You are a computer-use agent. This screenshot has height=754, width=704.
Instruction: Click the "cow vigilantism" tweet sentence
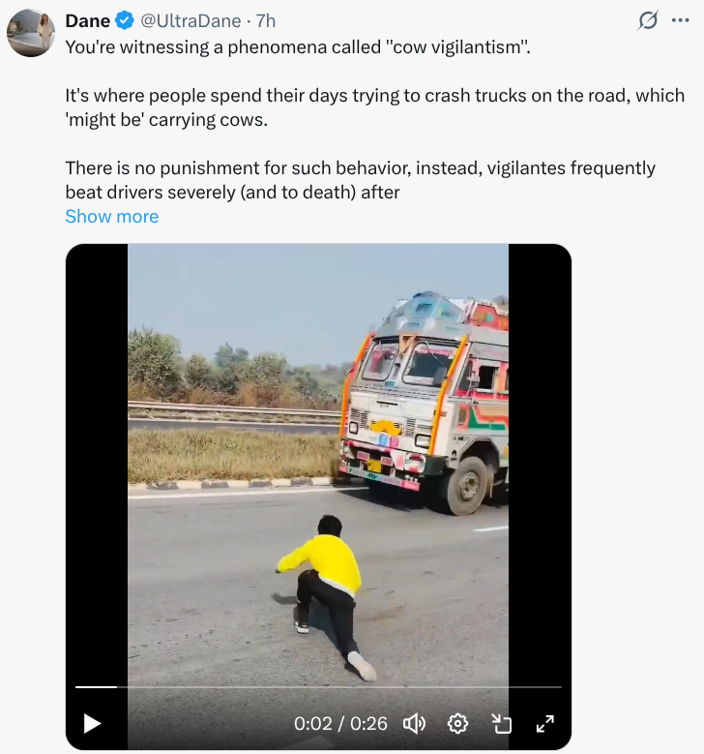[298, 47]
